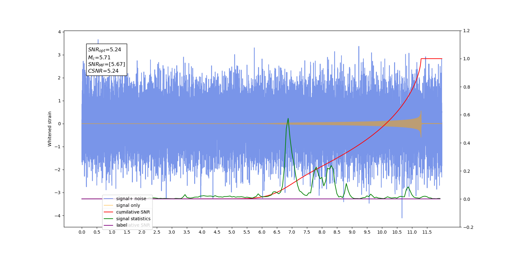Image resolution: width=511 pixels, height=255 pixels.
Task: Click the x-axis tick label 10.5
Action: 397,232
